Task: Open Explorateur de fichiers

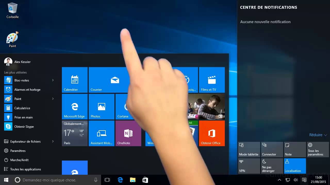Action: tap(26, 141)
